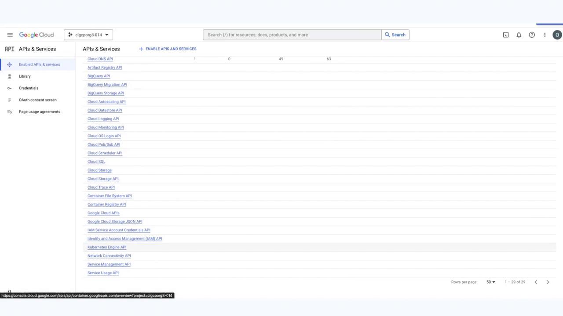
Task: Open the Artifact Registry API link
Action: pyautogui.click(x=105, y=68)
